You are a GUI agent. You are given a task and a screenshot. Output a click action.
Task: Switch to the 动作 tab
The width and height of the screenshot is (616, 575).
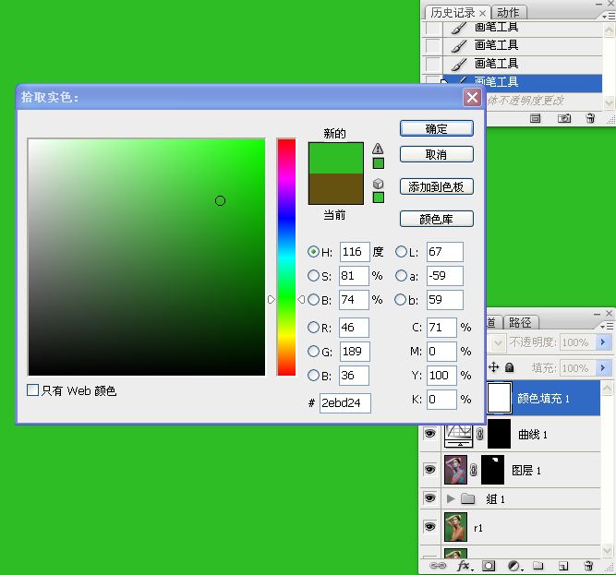[508, 13]
